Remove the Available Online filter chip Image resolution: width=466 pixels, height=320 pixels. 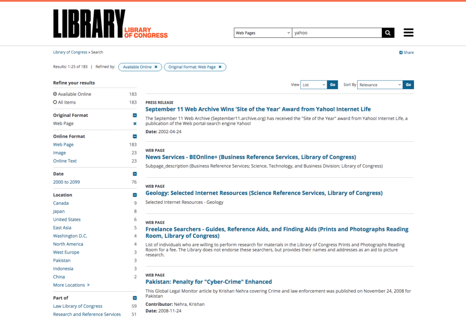[x=156, y=67]
